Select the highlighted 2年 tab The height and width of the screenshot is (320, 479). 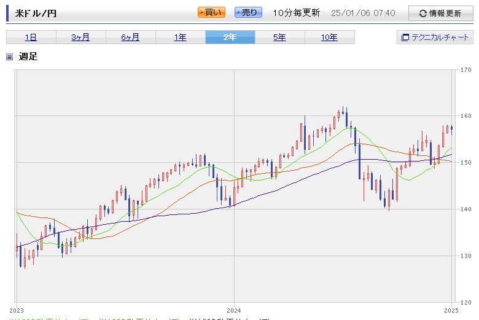[230, 37]
